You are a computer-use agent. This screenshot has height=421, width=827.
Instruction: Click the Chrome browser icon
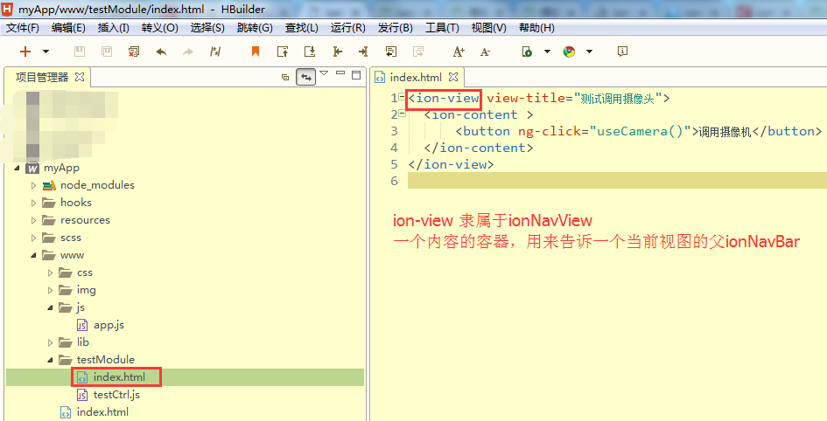569,52
